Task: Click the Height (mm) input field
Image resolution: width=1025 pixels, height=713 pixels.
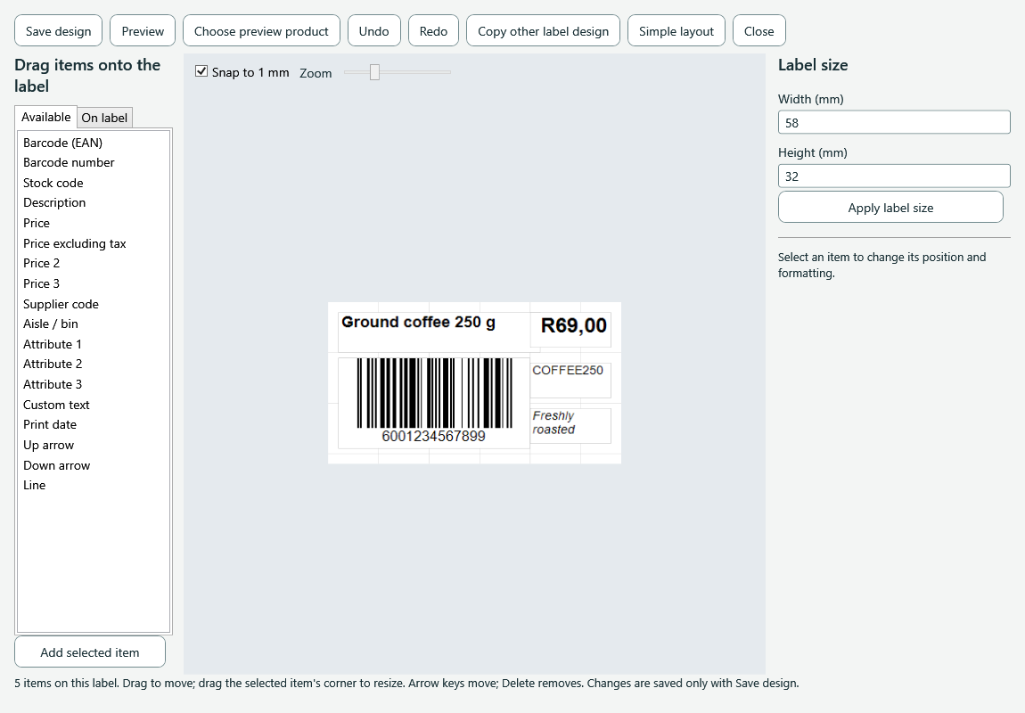Action: point(894,176)
